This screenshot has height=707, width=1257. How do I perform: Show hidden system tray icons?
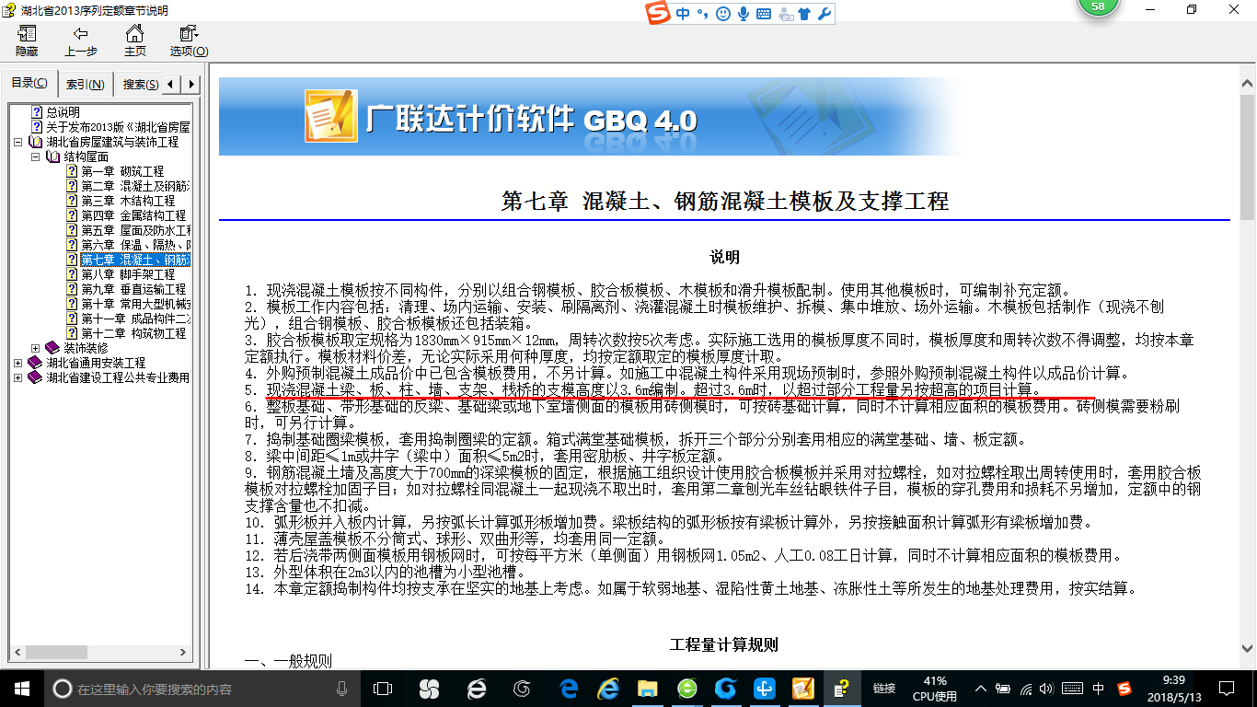click(983, 689)
